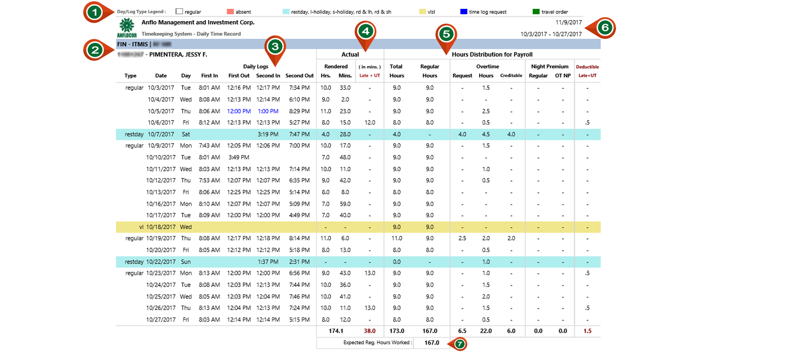Click the white regular legend swatch
This screenshot has height=354, width=806.
point(179,12)
